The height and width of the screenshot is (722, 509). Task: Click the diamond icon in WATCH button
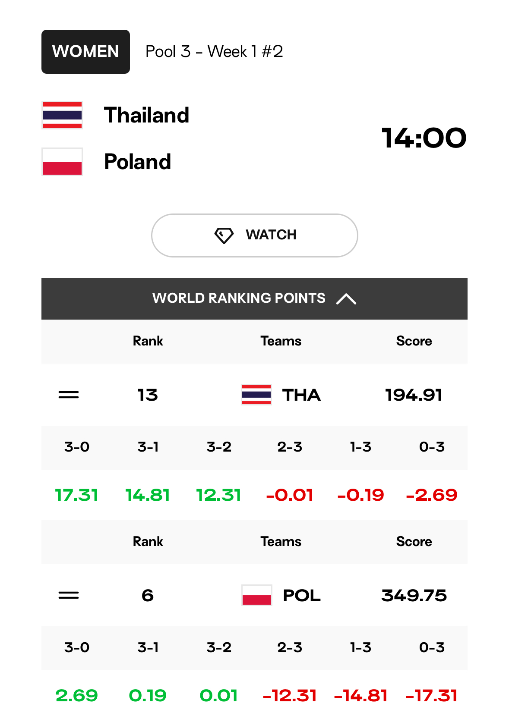[224, 235]
